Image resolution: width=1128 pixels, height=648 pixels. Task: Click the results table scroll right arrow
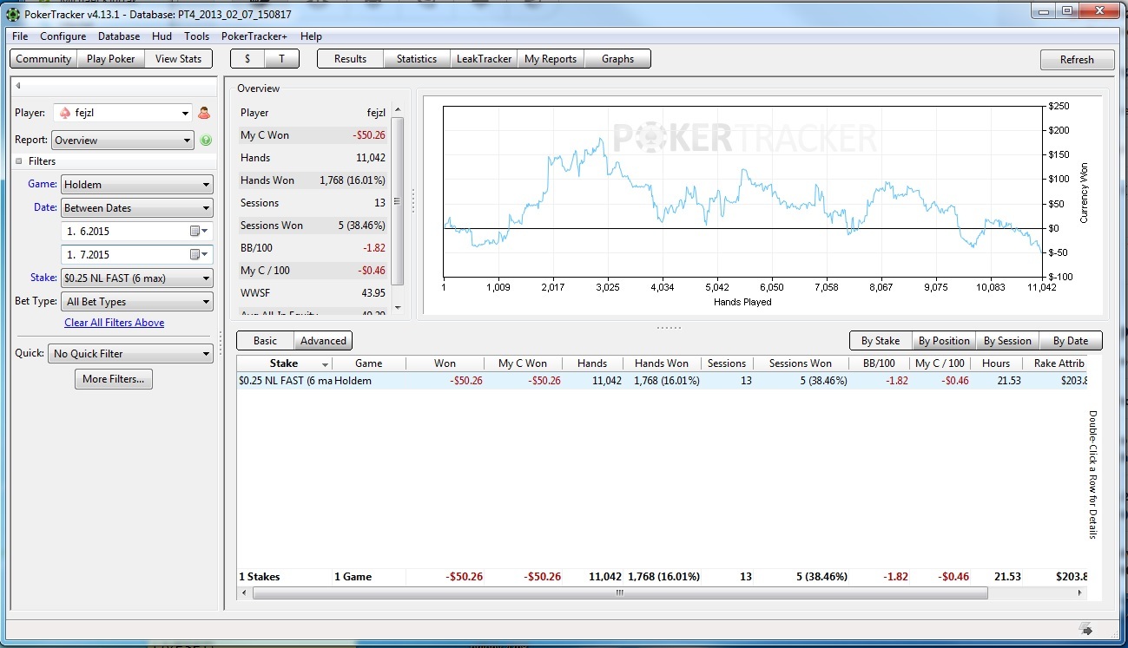click(x=1081, y=592)
